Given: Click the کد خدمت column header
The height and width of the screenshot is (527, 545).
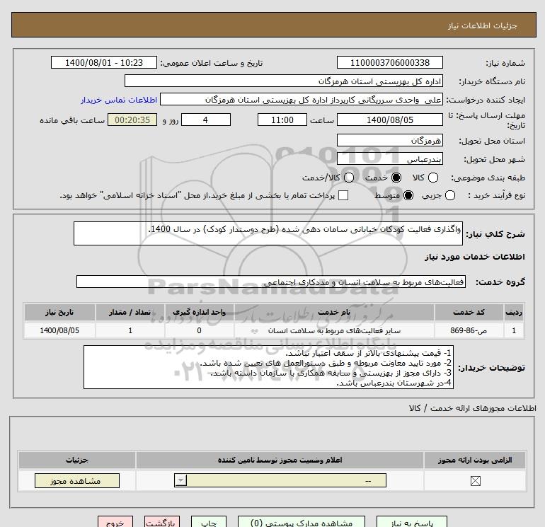Looking at the screenshot, I should tap(468, 312).
